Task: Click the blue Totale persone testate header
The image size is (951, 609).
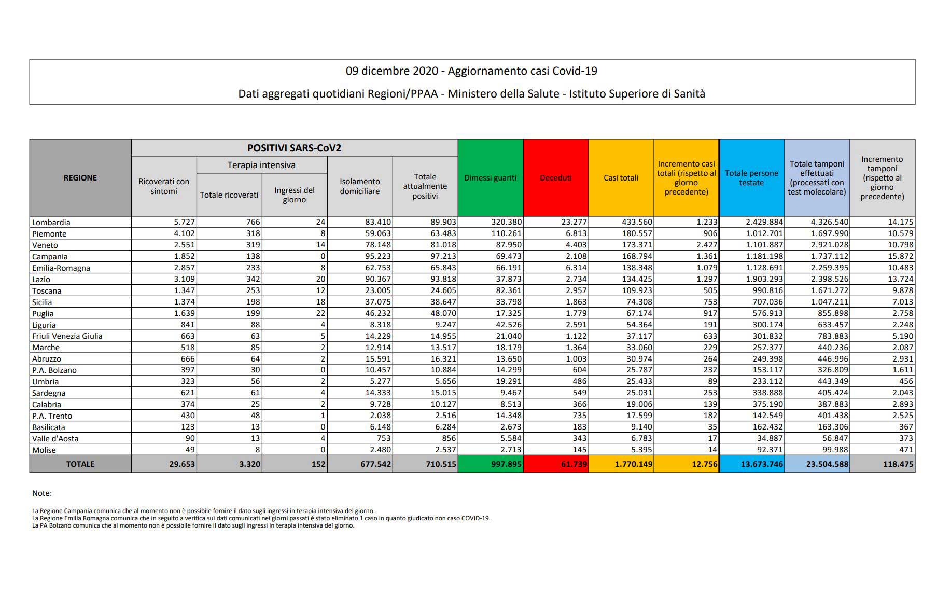Action: coord(752,177)
